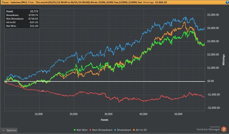Viewport: 229px width, 134px height.
Task: Toggle the Net Won legend entry
Action: [x=81, y=130]
